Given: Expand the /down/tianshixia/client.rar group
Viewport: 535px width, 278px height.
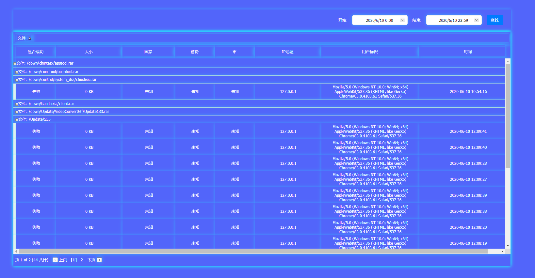Looking at the screenshot, I should [x=17, y=104].
